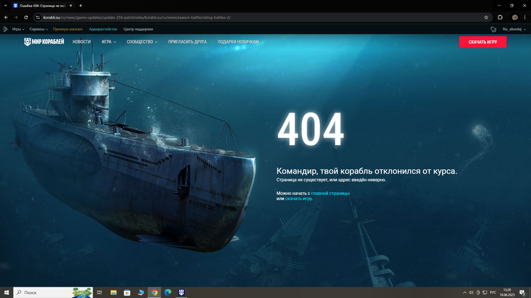Image resolution: width=531 pixels, height=298 pixels.
Task: Click the notifications icon near the username
Action: [x=493, y=29]
